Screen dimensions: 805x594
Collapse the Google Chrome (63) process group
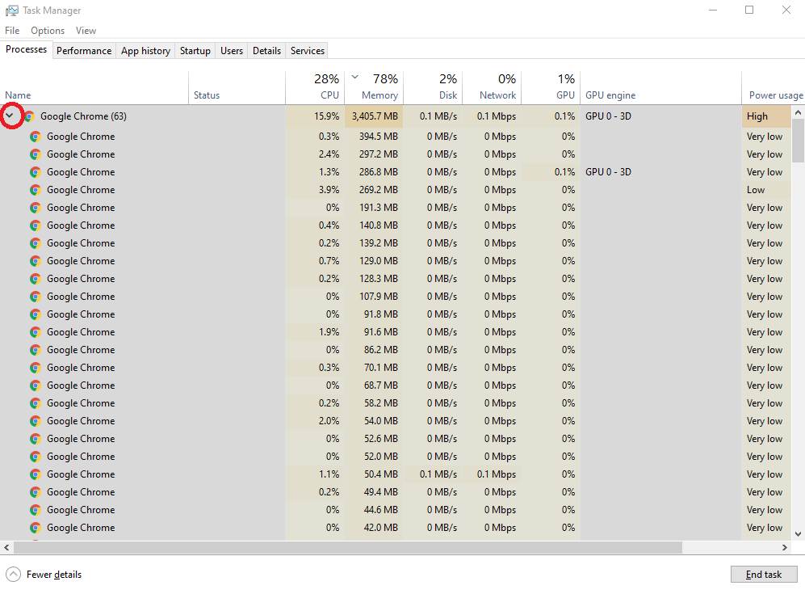(x=9, y=116)
